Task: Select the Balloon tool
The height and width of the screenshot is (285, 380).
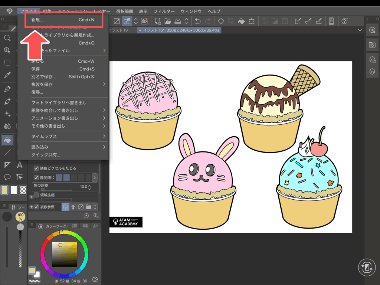Action: pyautogui.click(x=7, y=177)
